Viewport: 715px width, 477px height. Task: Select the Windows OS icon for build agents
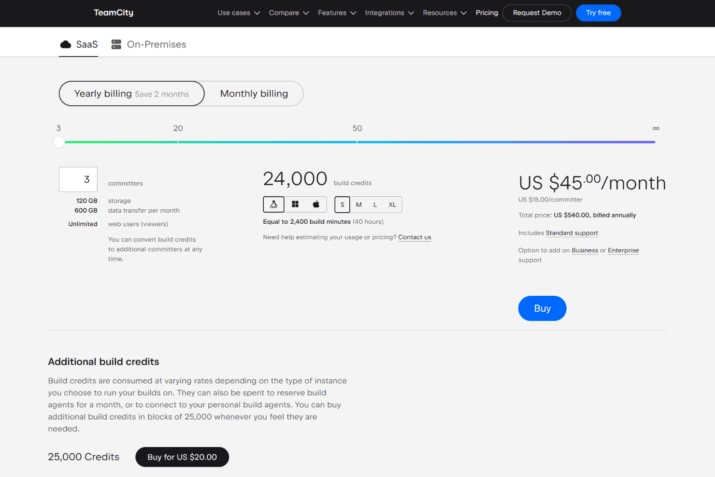pyautogui.click(x=295, y=204)
